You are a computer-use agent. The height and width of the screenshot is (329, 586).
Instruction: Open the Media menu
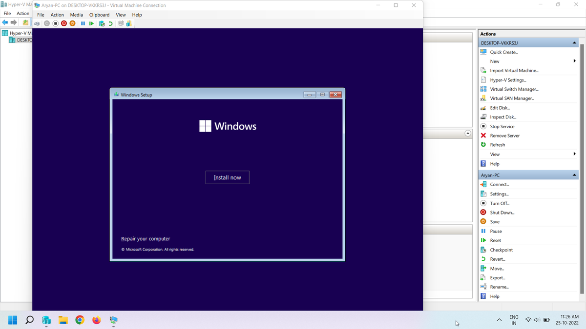[76, 15]
